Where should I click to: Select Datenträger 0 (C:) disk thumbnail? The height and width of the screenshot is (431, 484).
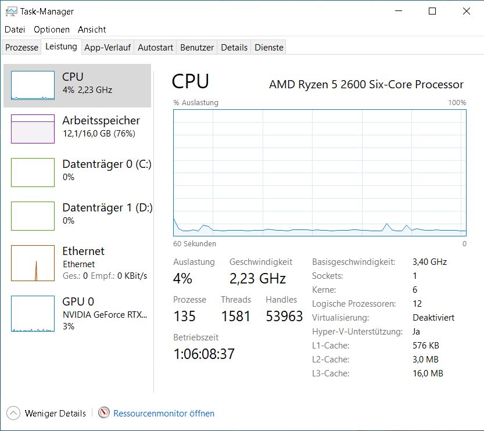click(x=33, y=172)
